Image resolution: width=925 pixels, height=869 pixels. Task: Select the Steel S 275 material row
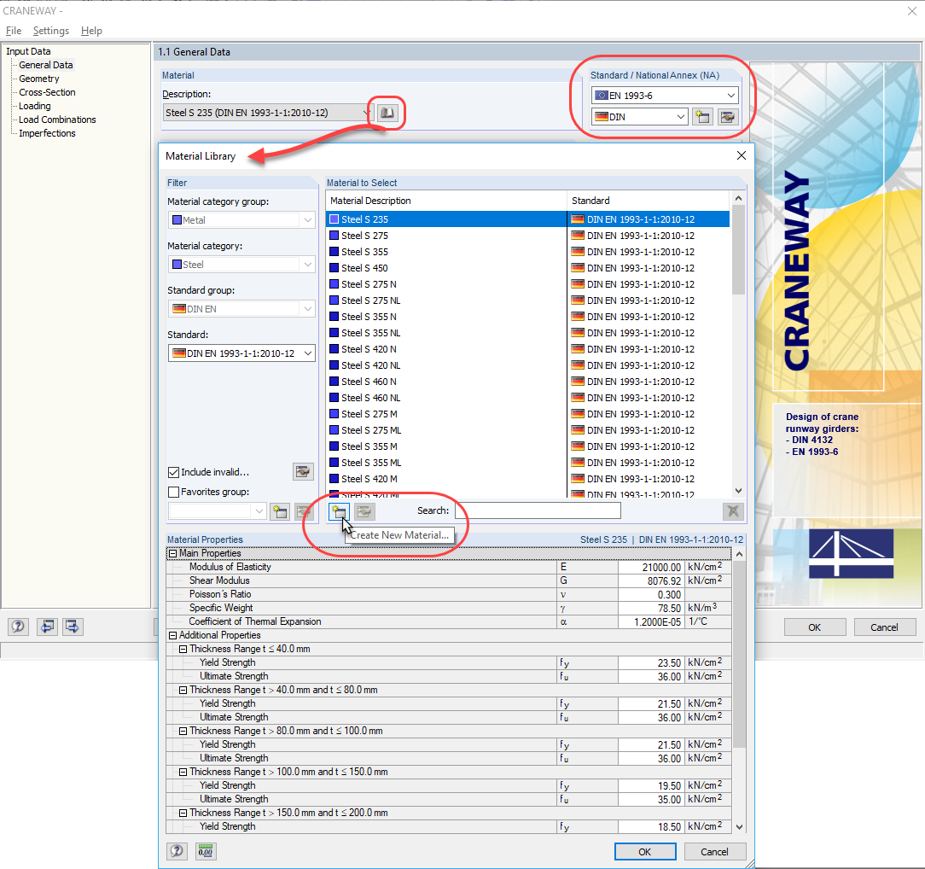point(528,236)
